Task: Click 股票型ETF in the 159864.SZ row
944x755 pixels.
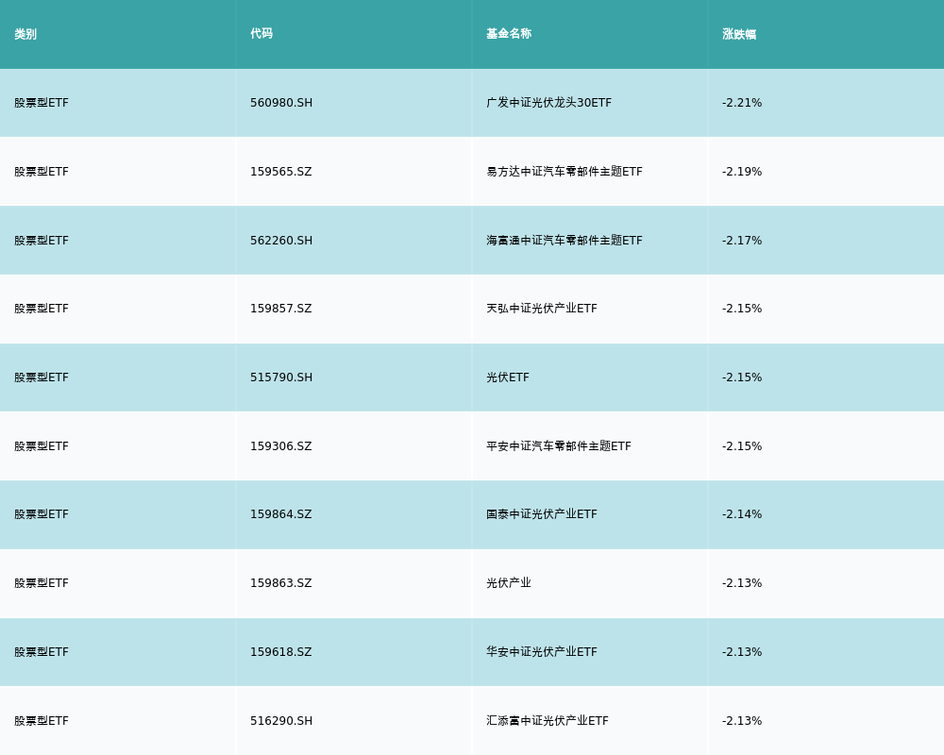Action: (x=42, y=514)
